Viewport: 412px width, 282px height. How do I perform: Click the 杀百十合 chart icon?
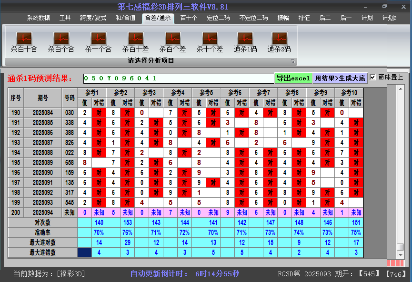click(24, 38)
